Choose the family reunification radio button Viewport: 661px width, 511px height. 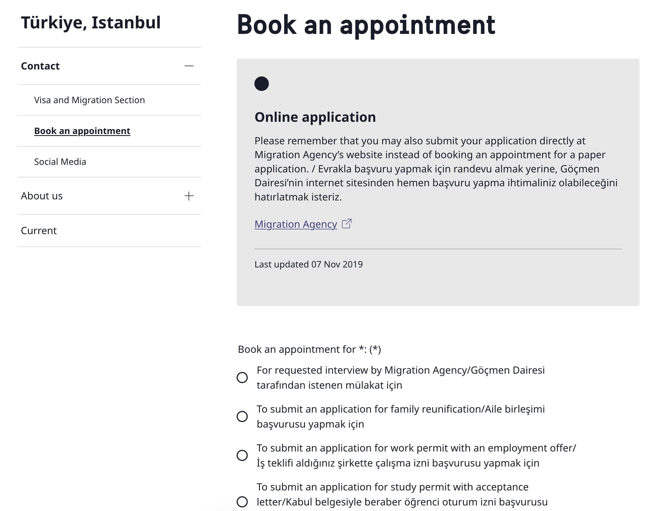click(x=242, y=416)
